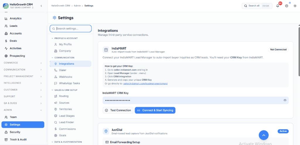Focus the Search settings field
Image resolution: width=300 pixels, height=145 pixels.
coord(71,29)
